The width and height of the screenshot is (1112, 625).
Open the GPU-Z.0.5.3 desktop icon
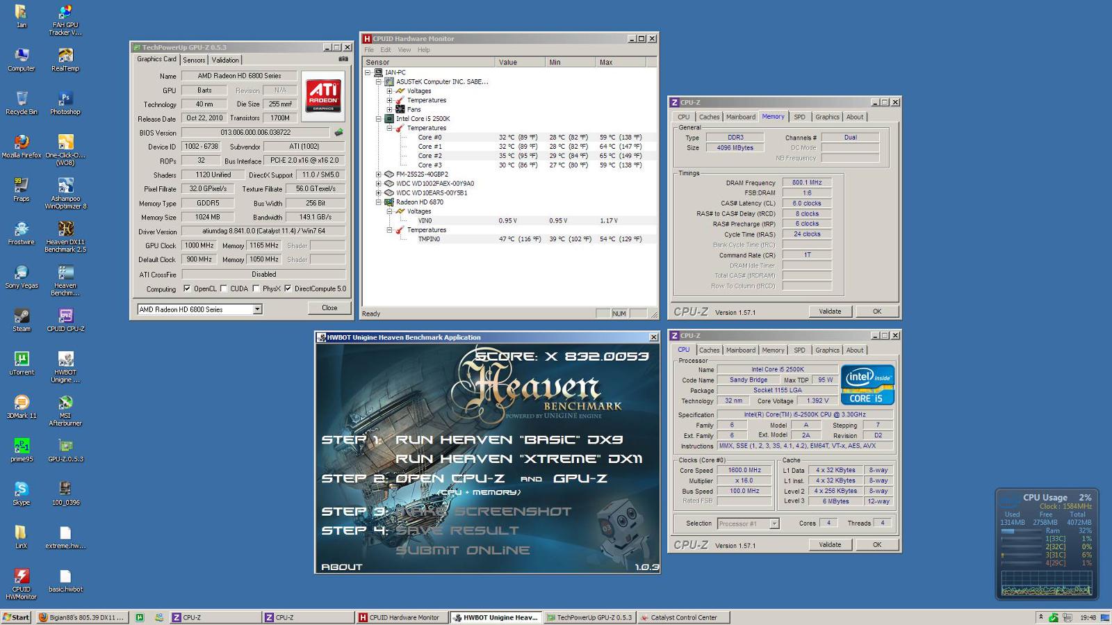coord(65,450)
